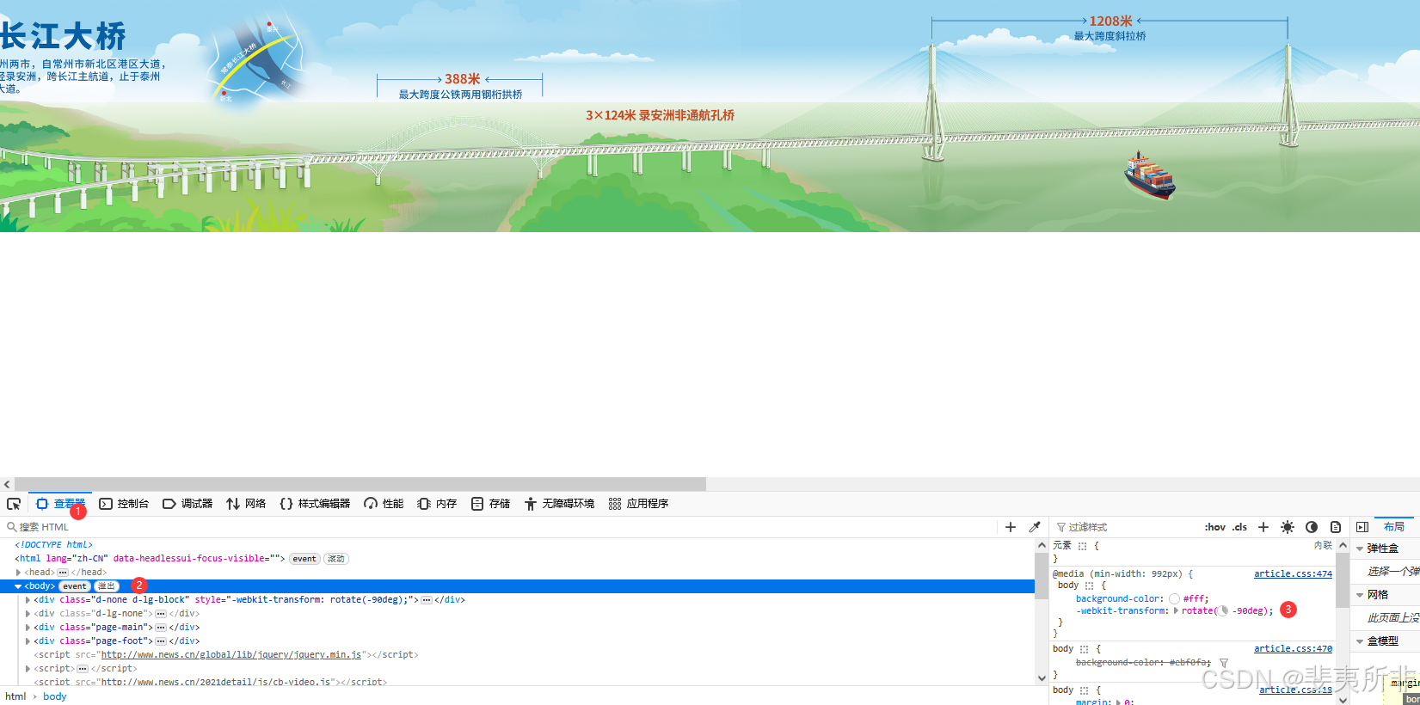This screenshot has height=705, width=1420.
Task: Show event listeners on the html tag
Action: [304, 559]
